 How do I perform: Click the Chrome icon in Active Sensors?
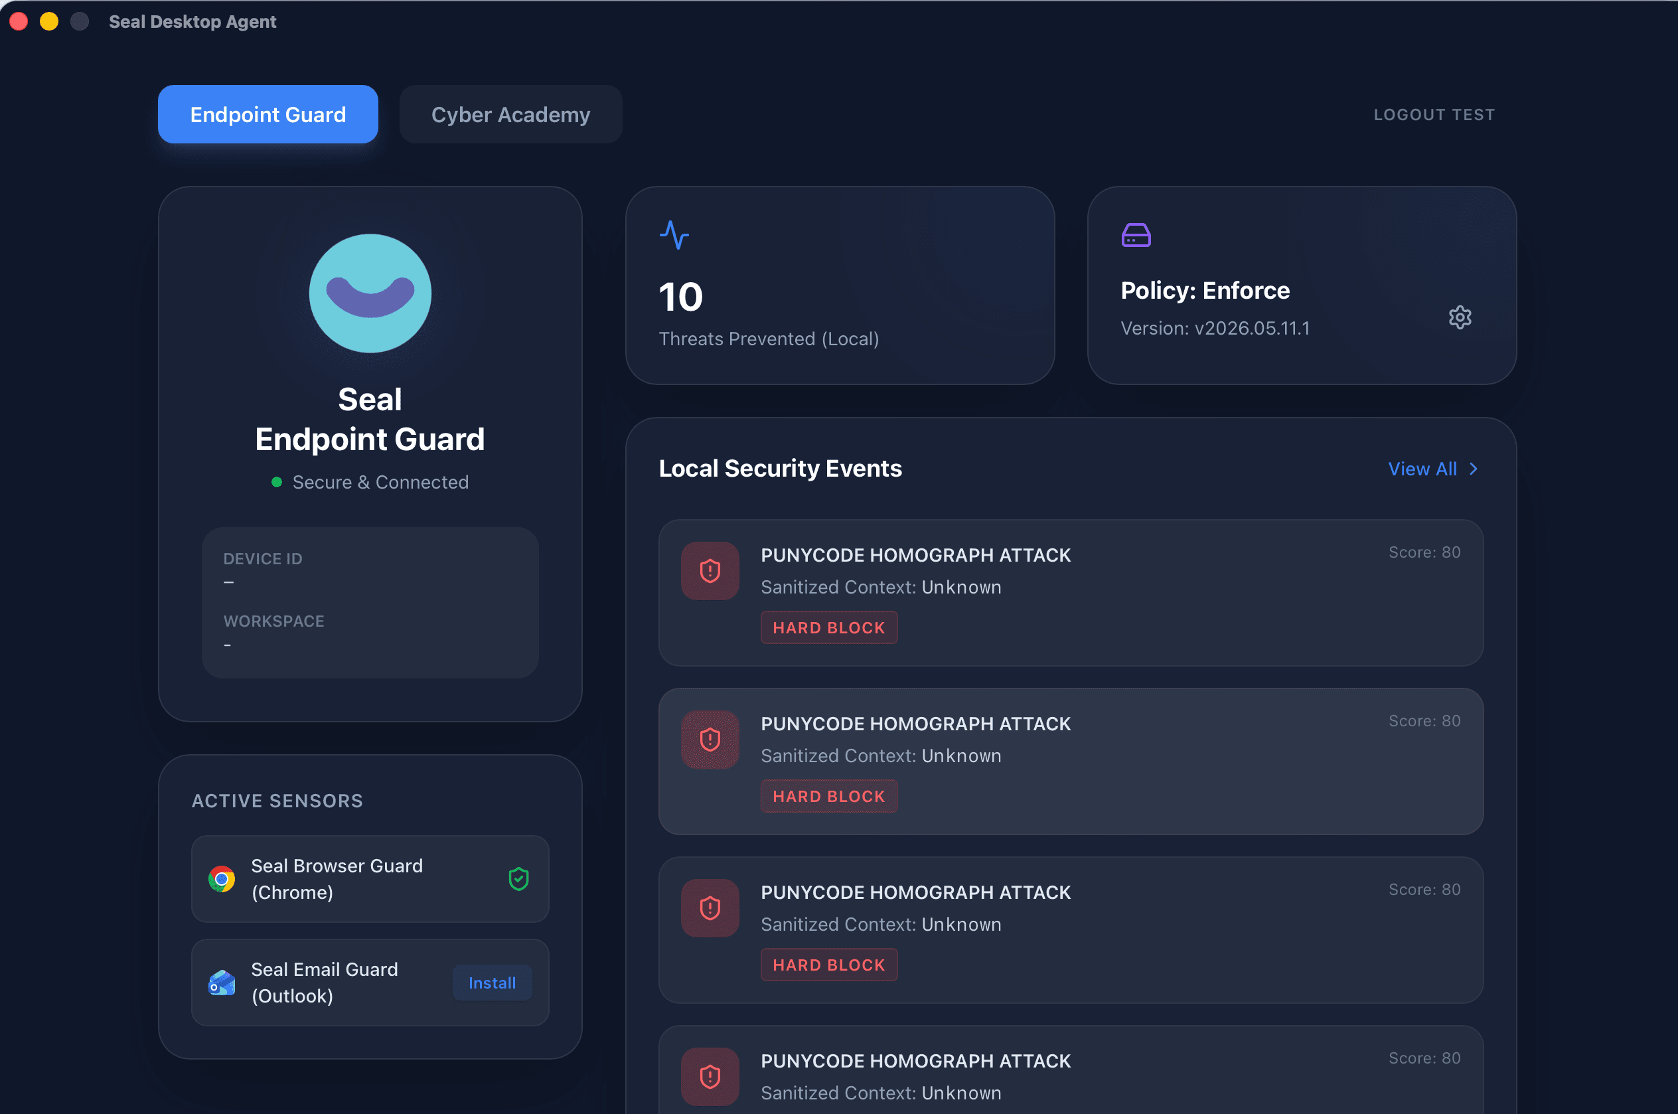coord(222,879)
